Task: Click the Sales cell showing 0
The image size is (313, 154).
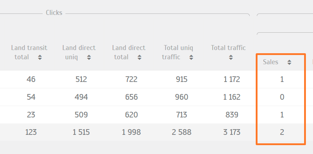Action: (282, 97)
